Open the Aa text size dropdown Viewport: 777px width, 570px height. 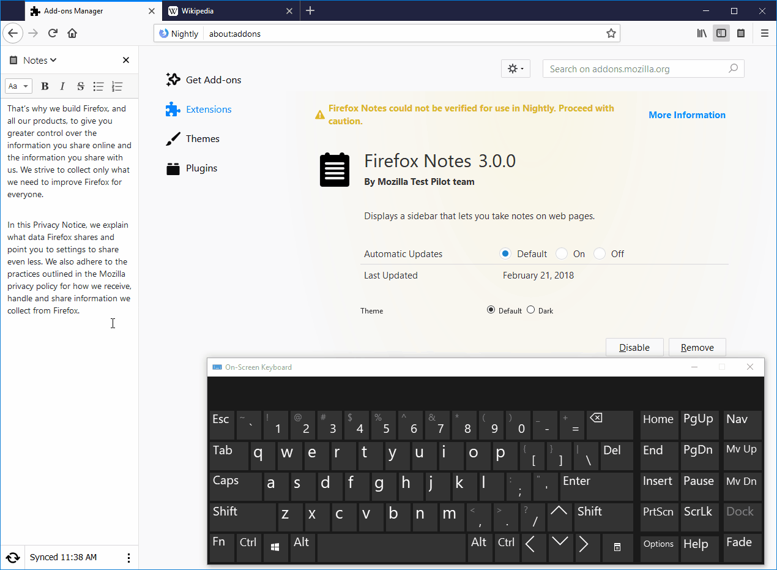[x=18, y=86]
